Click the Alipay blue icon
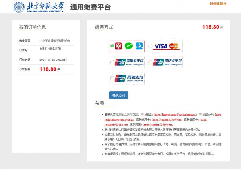The height and width of the screenshot is (169, 241). (139, 46)
